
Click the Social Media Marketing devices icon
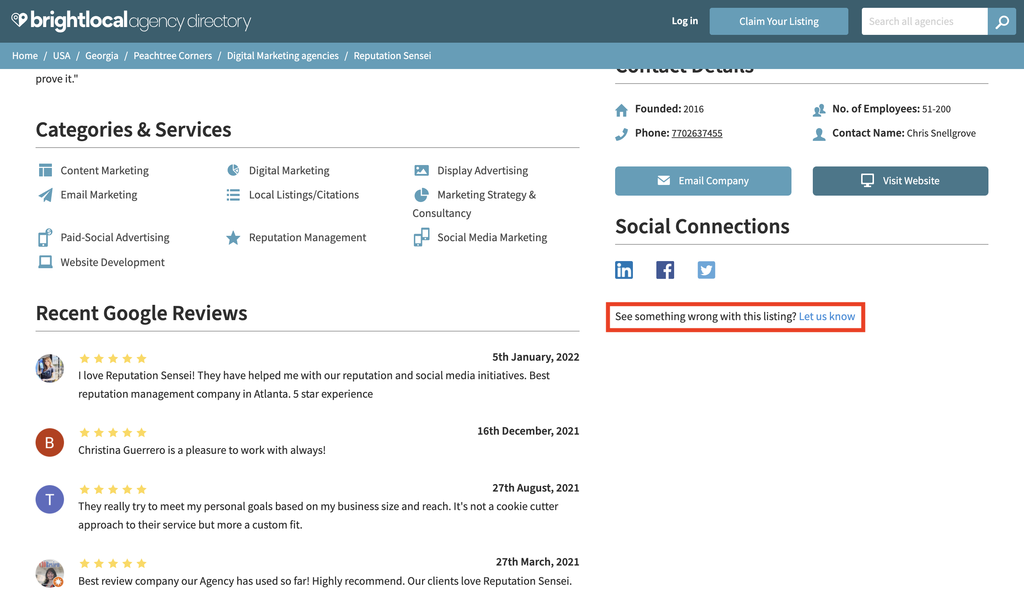coord(421,237)
